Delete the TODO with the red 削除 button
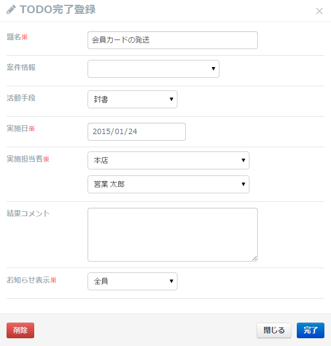 point(20,330)
